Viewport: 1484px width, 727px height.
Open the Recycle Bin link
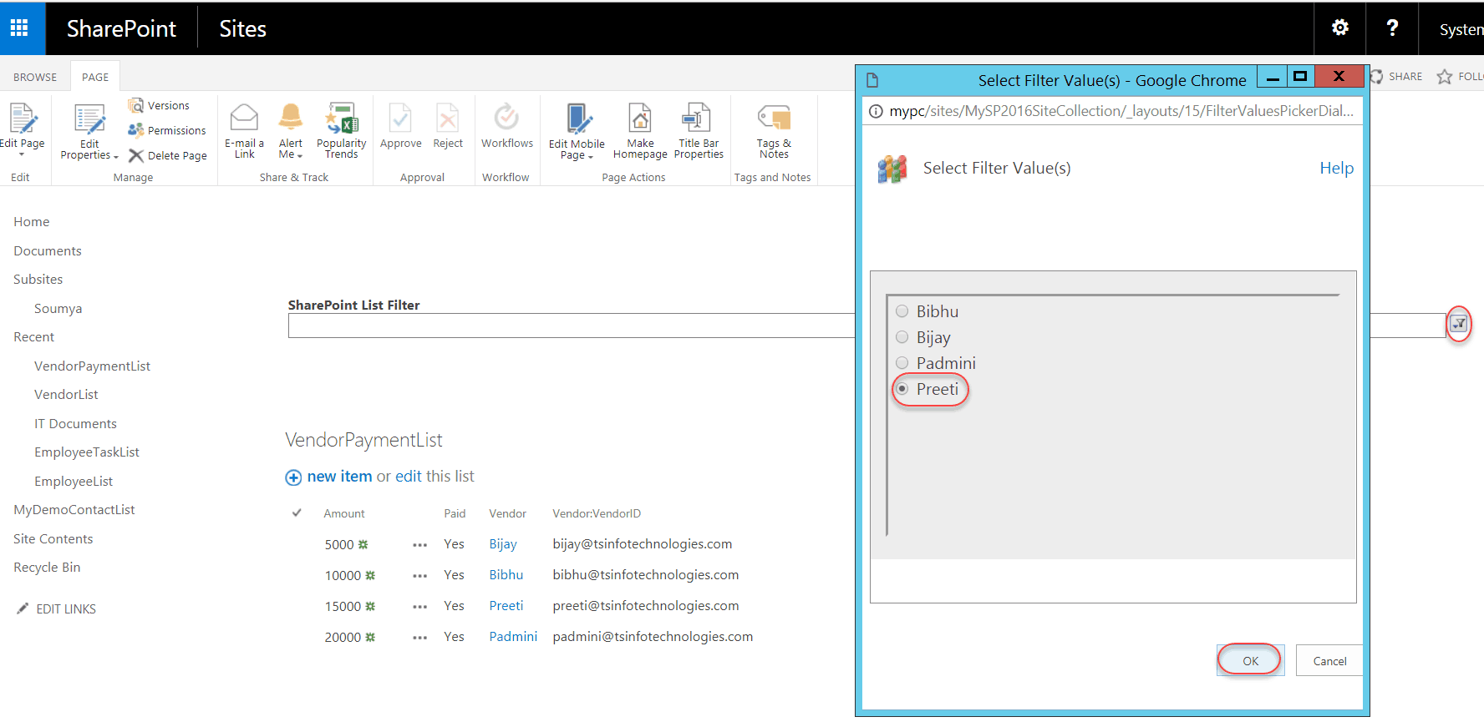tap(47, 567)
